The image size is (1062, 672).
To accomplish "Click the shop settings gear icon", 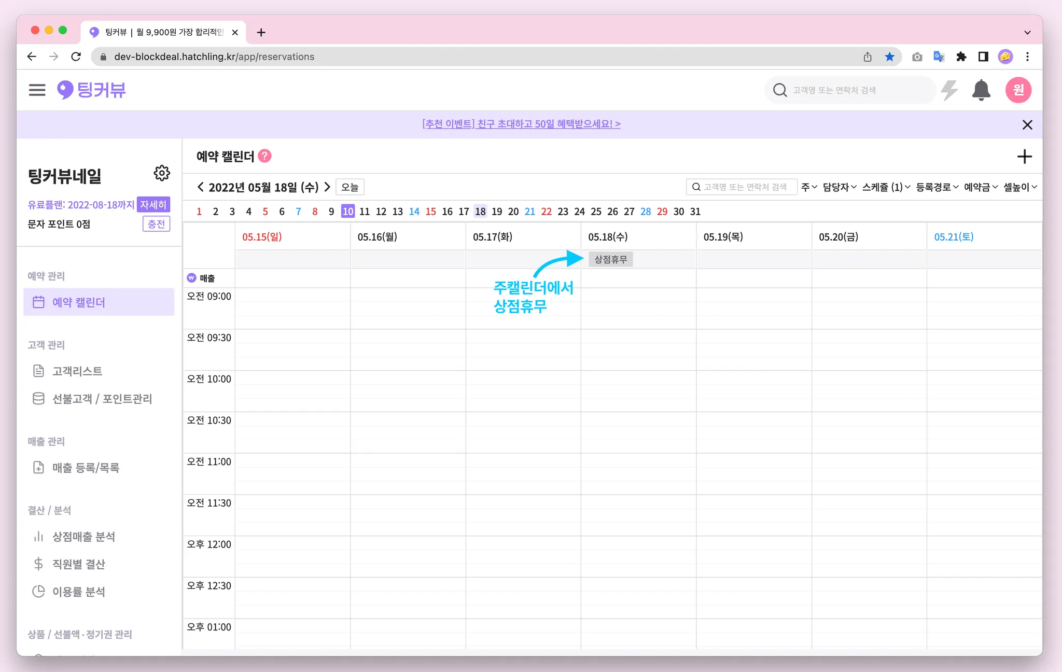I will tap(162, 173).
